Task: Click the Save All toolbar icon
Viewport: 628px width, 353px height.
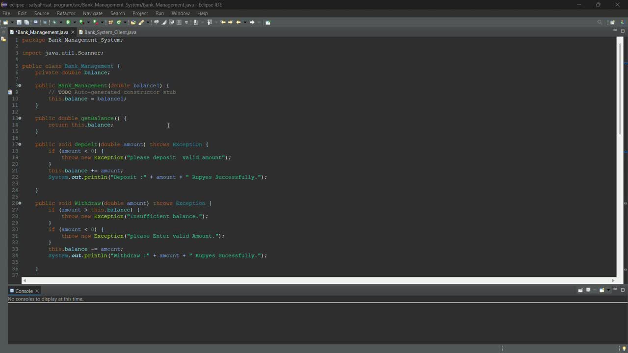Action: point(26,22)
